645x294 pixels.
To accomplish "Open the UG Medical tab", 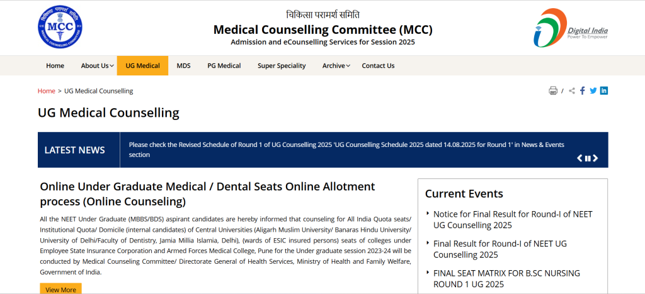I will click(142, 65).
